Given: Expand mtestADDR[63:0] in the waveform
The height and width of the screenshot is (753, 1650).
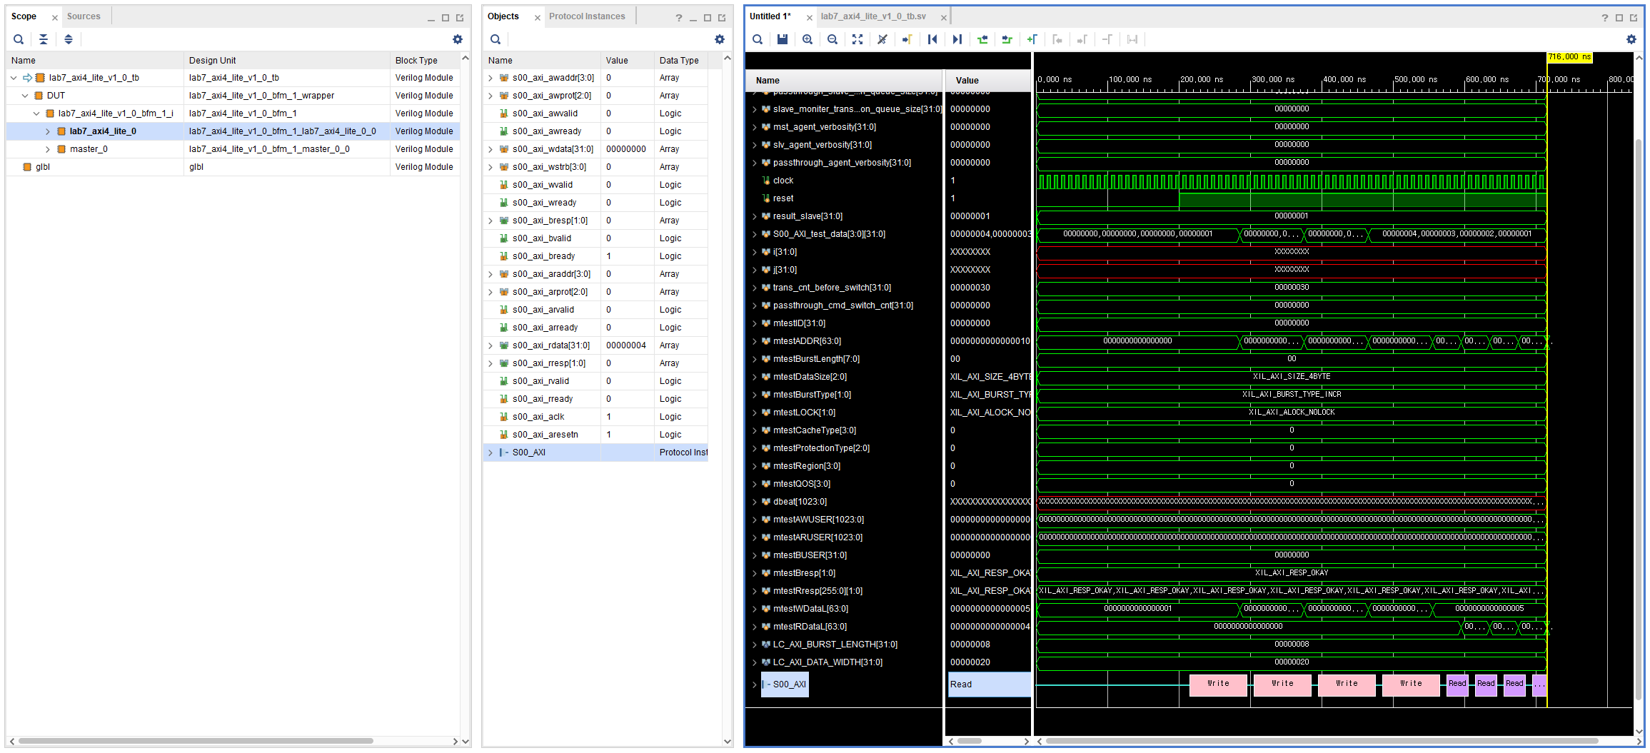Looking at the screenshot, I should point(755,341).
